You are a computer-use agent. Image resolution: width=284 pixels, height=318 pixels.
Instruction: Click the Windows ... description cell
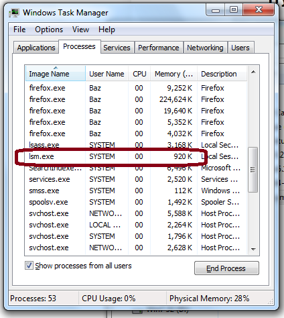220,191
